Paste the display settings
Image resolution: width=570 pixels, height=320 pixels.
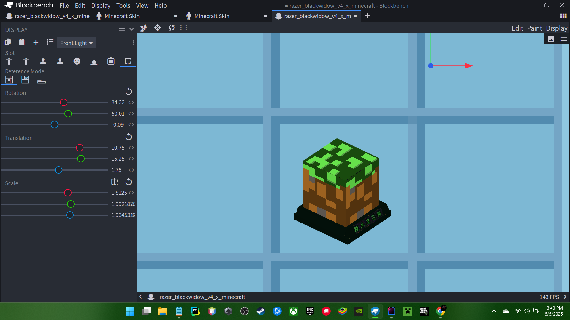click(x=22, y=42)
